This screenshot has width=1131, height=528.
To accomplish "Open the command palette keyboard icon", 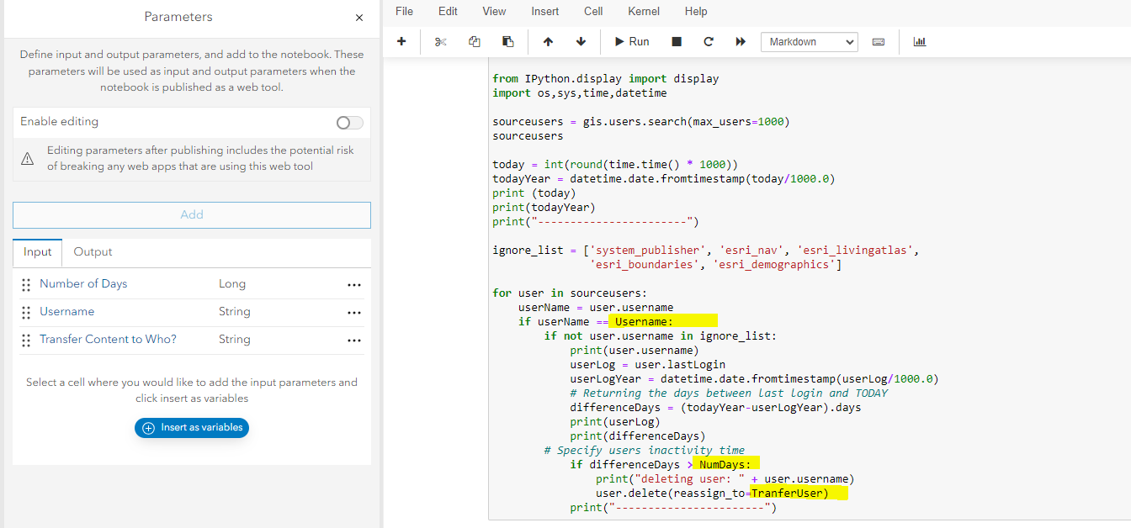I will tap(879, 41).
